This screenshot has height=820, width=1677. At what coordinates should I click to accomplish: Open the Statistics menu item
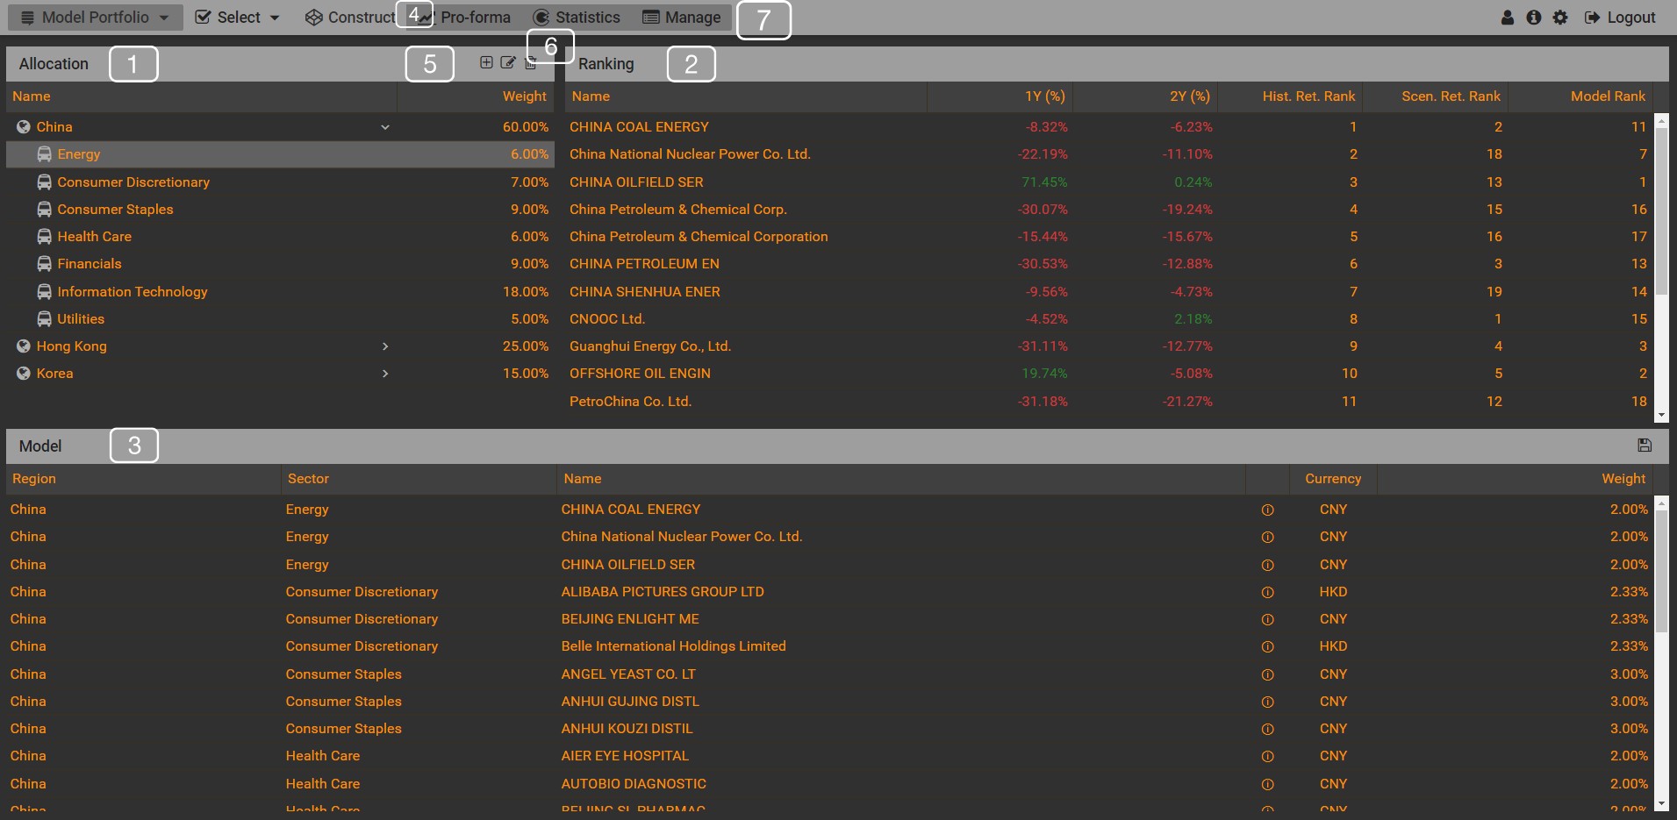[577, 18]
